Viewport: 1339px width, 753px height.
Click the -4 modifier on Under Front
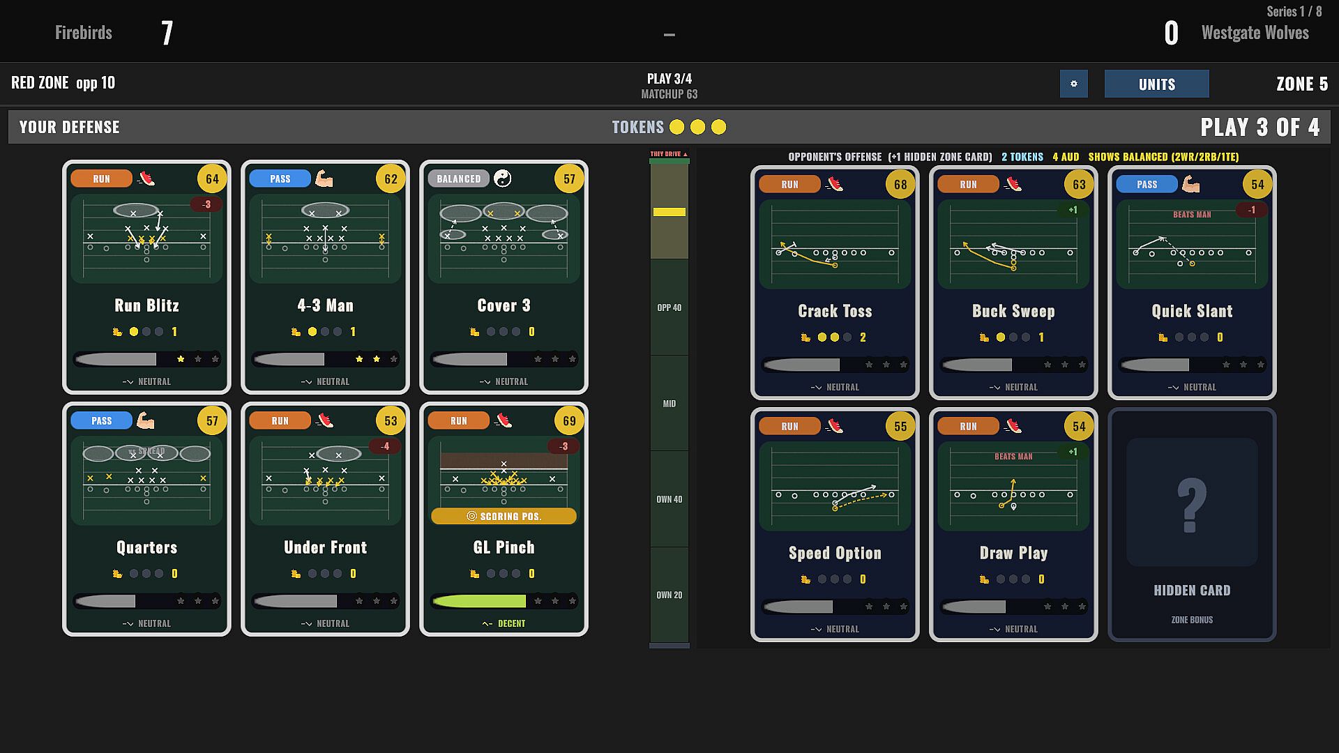click(384, 446)
